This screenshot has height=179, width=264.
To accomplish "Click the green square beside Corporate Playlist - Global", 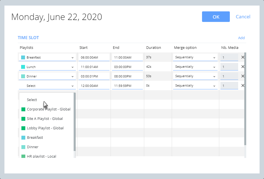I will [x=23, y=109].
